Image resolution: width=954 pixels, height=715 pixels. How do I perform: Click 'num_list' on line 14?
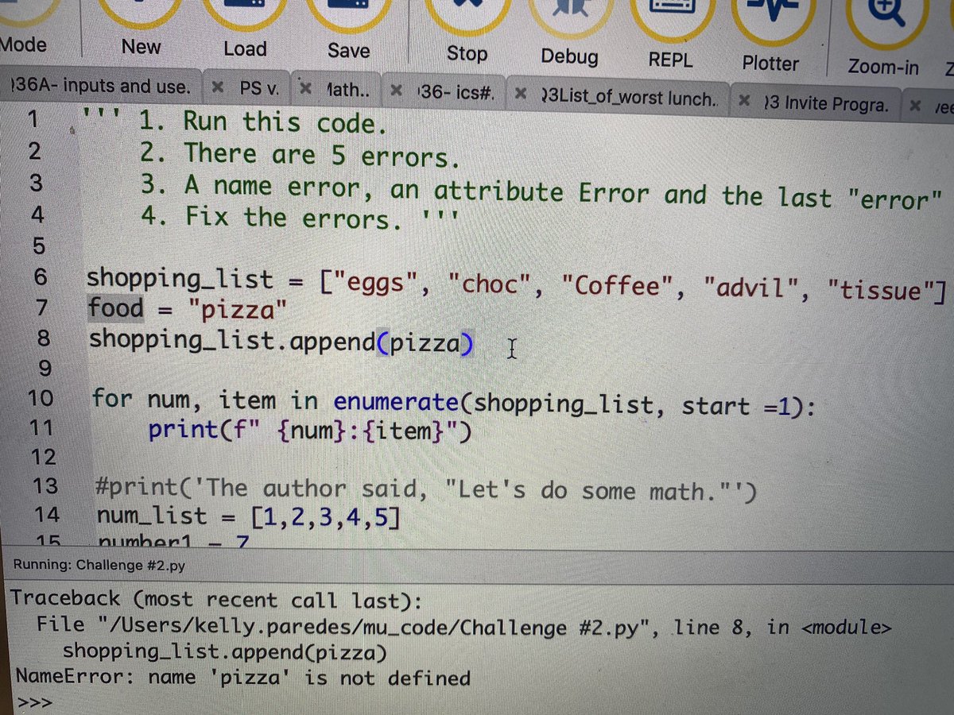(152, 516)
